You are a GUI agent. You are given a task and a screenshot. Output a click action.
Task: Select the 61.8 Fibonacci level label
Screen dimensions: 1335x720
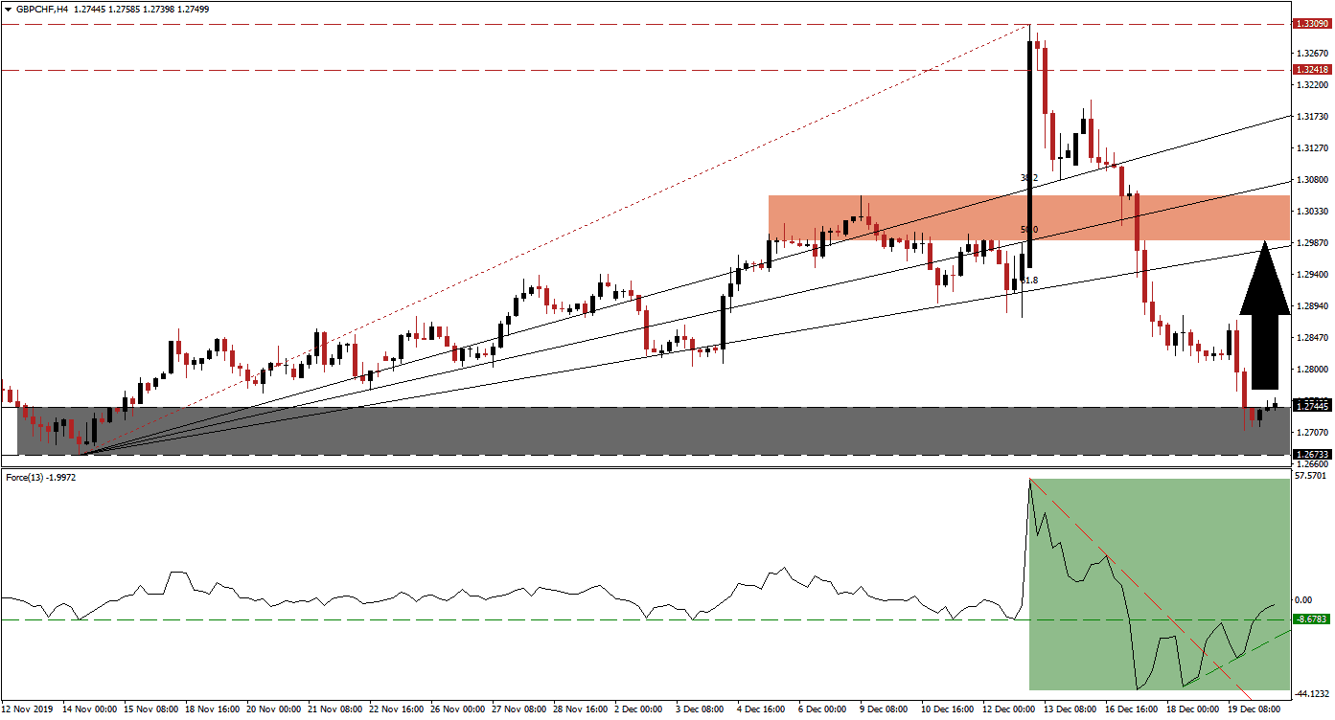tap(1030, 279)
